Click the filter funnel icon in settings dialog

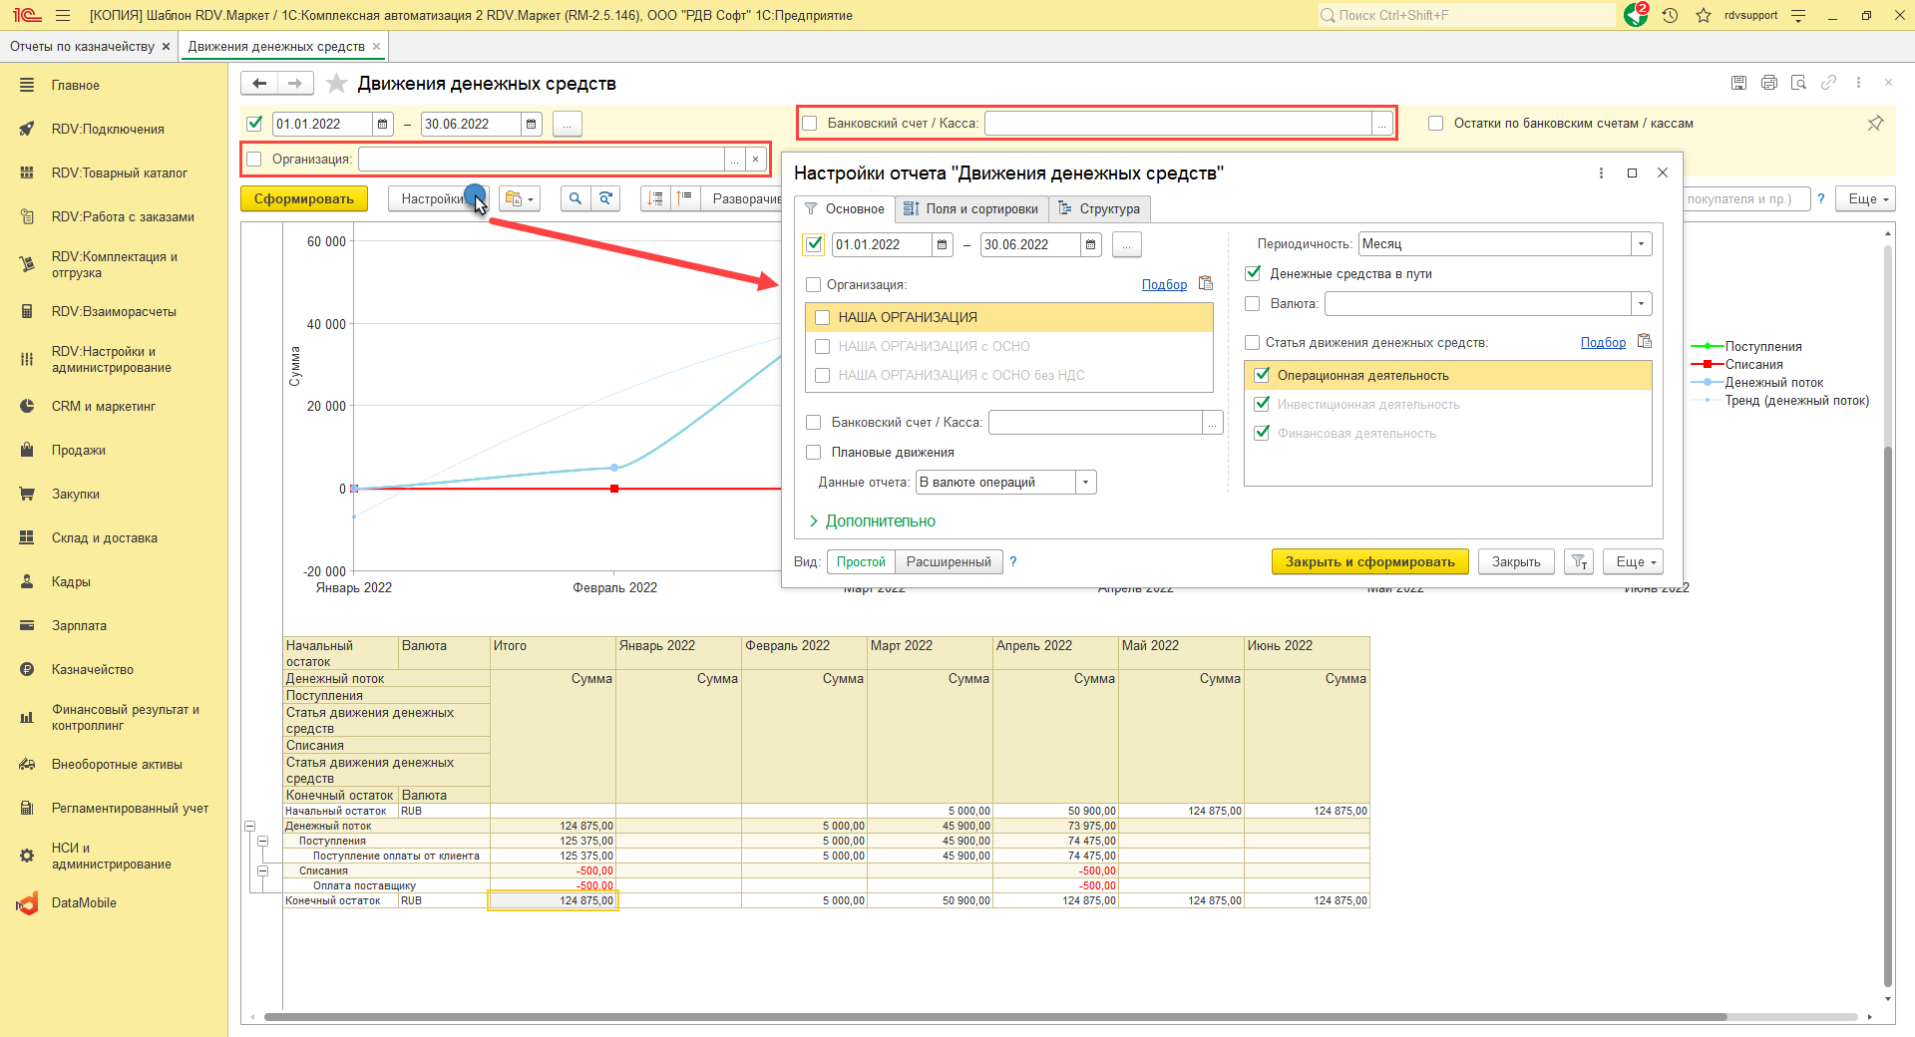pyautogui.click(x=1579, y=562)
